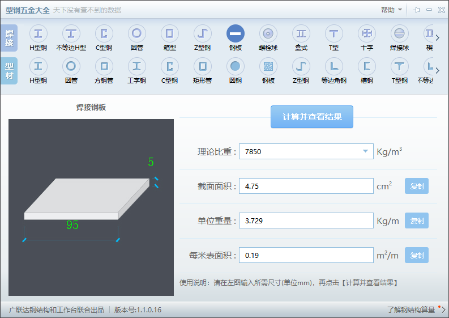
Task: Select the 焊接球 welded ball icon
Action: (x=400, y=34)
